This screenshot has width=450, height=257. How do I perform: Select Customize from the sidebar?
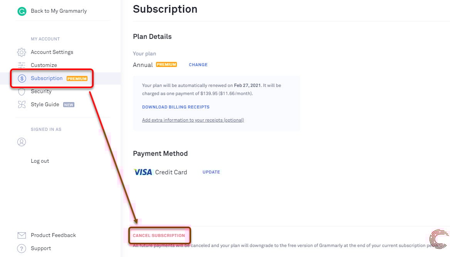pyautogui.click(x=44, y=65)
